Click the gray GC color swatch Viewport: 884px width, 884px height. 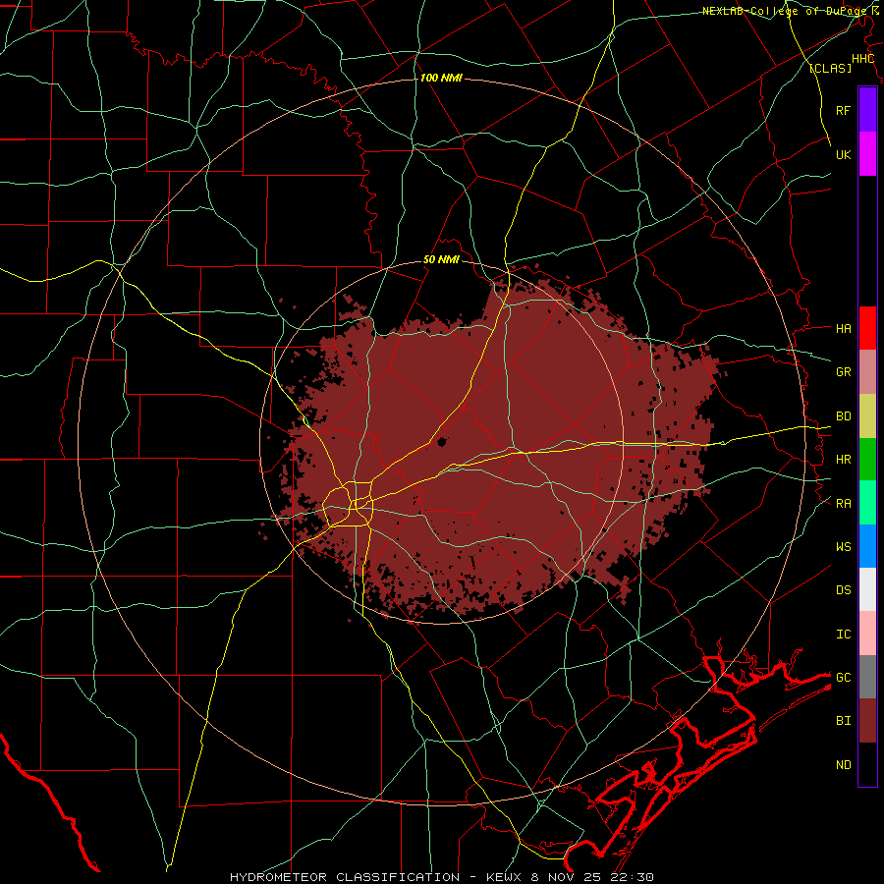[867, 677]
